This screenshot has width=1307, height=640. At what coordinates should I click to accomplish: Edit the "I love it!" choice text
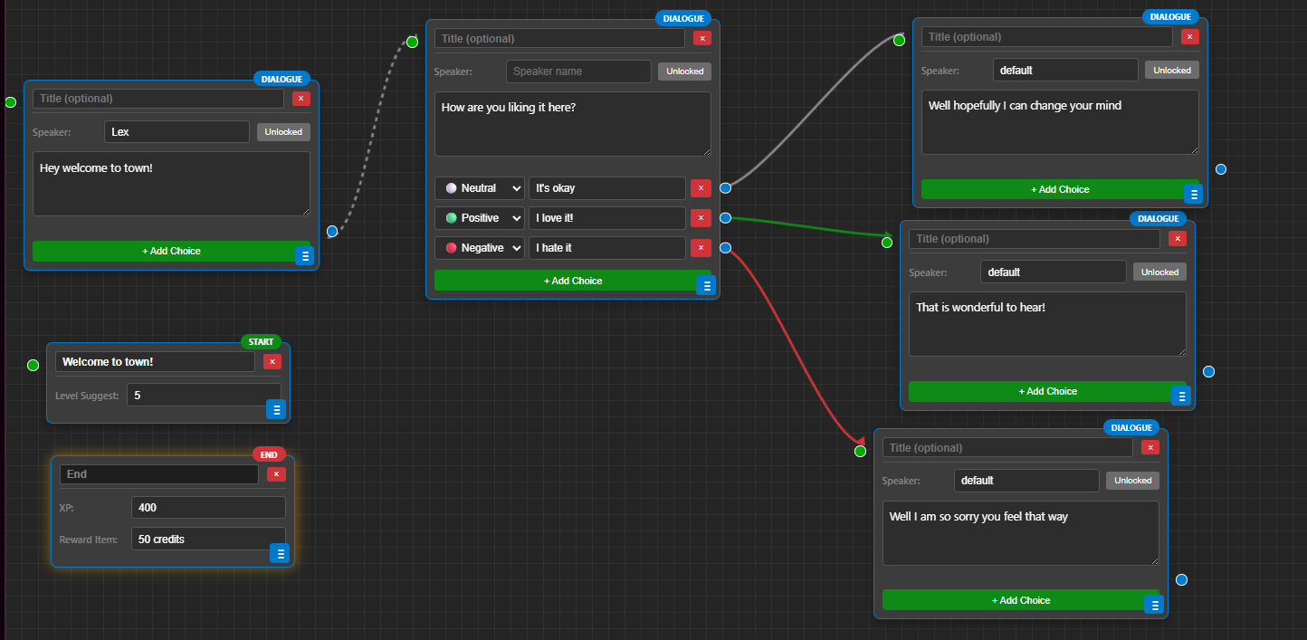(607, 218)
